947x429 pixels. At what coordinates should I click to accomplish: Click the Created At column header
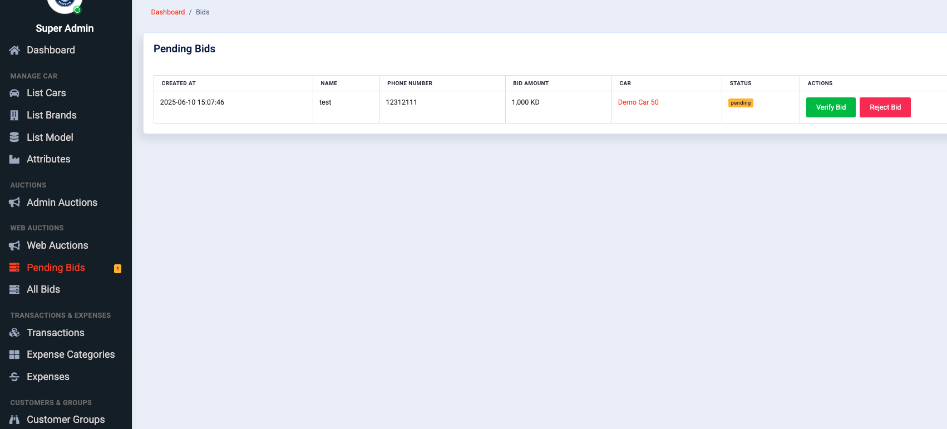tap(179, 83)
